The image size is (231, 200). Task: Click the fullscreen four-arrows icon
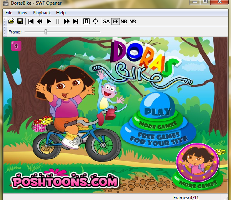coord(95,22)
